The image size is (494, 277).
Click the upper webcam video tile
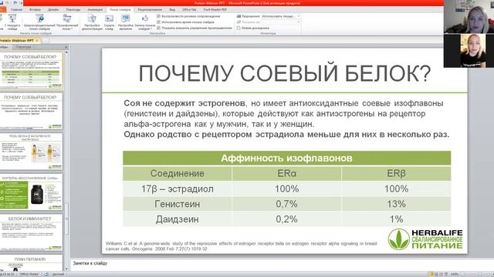[469, 17]
